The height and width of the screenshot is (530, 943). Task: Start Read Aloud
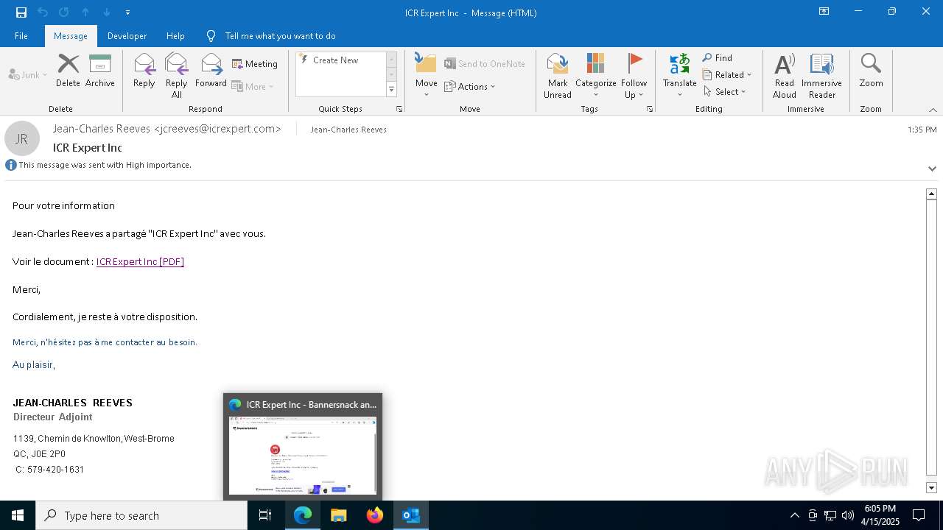784,76
